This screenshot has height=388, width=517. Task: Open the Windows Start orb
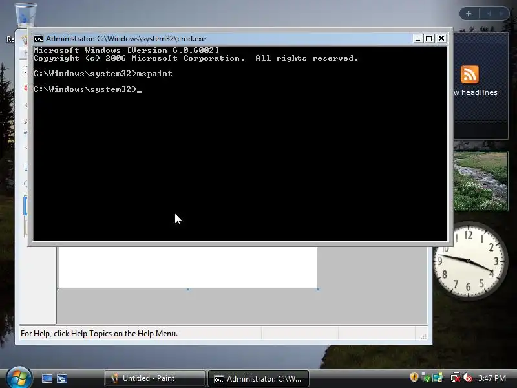click(x=19, y=378)
